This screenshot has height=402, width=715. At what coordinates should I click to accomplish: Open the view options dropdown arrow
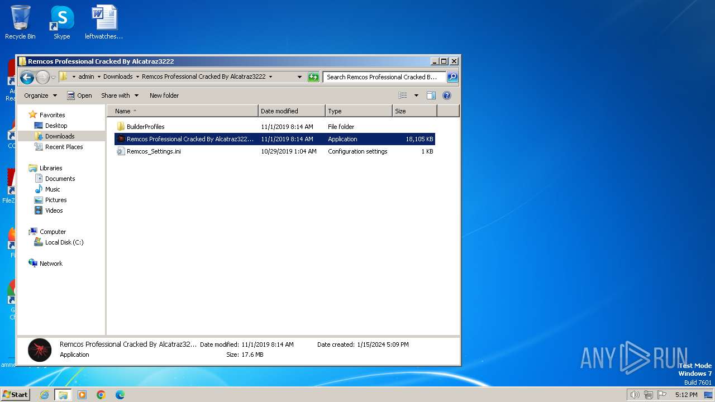[416, 95]
